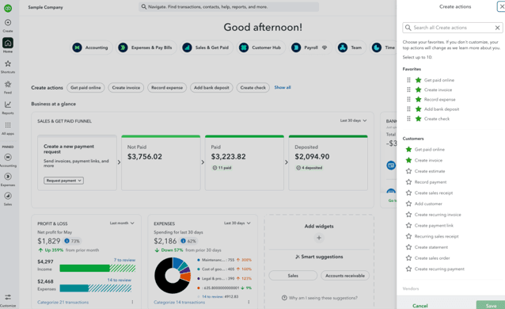505x309 pixels.
Task: Click the Customize icon at sidebar bottom
Action: pyautogui.click(x=8, y=297)
